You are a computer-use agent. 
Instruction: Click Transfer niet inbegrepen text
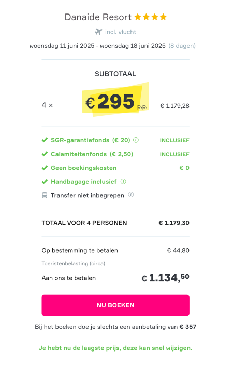pyautogui.click(x=88, y=195)
